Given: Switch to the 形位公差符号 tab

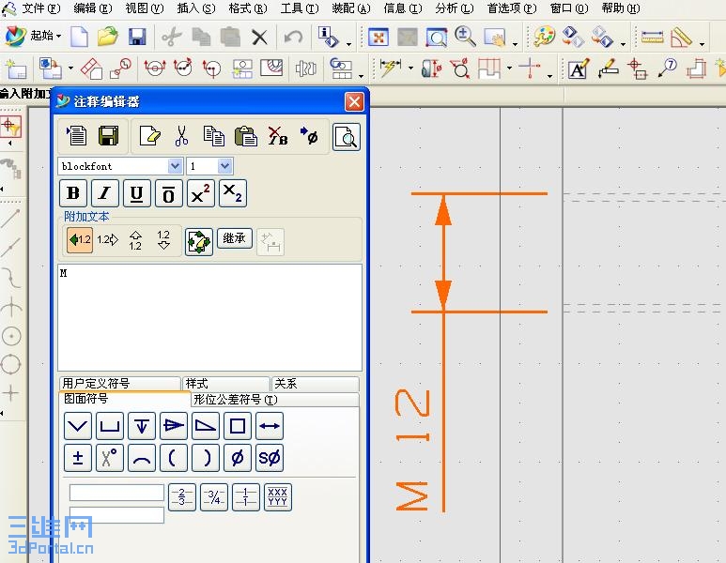Looking at the screenshot, I should click(x=275, y=399).
